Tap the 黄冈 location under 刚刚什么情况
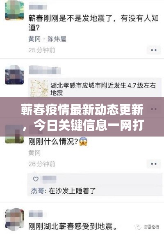This screenshot has width=164, height=234. pos(34,153)
